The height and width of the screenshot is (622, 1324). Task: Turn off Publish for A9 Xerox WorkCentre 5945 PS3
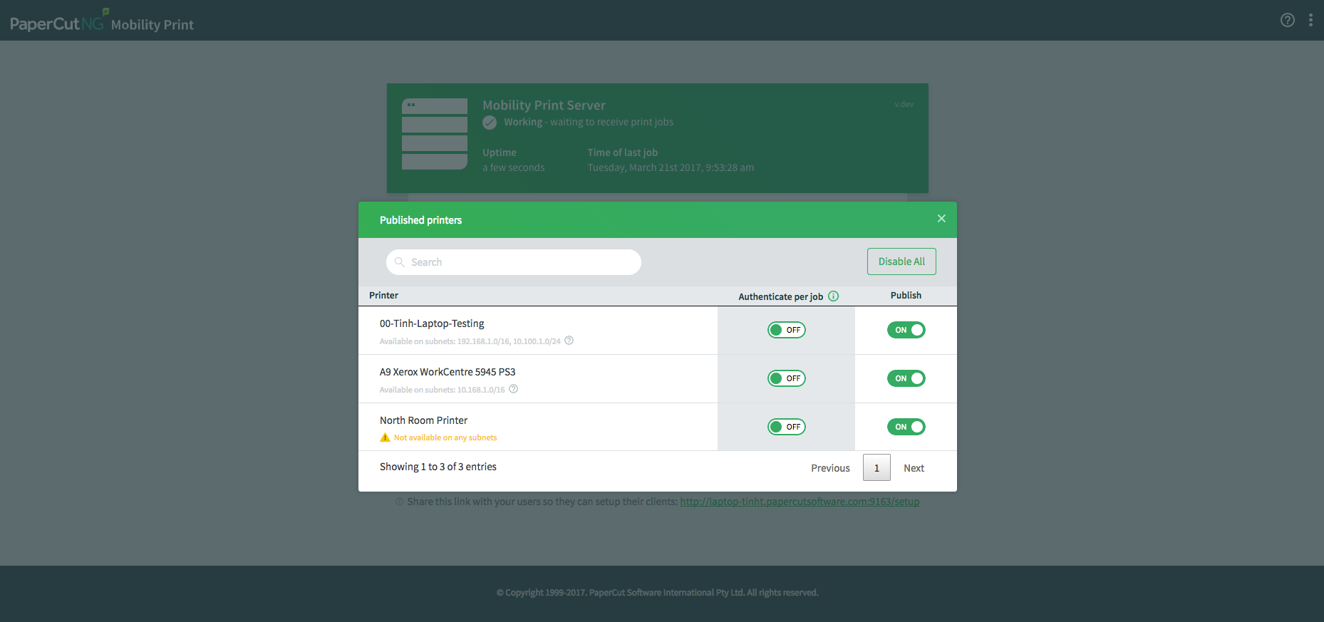pyautogui.click(x=906, y=378)
